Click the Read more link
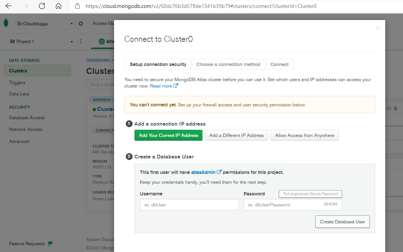This screenshot has height=252, width=403. coord(164,86)
